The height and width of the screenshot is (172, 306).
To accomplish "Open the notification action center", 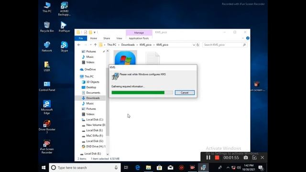I will click(261, 168).
